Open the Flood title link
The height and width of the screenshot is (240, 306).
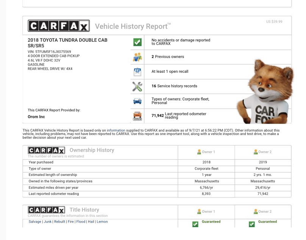click(81, 222)
